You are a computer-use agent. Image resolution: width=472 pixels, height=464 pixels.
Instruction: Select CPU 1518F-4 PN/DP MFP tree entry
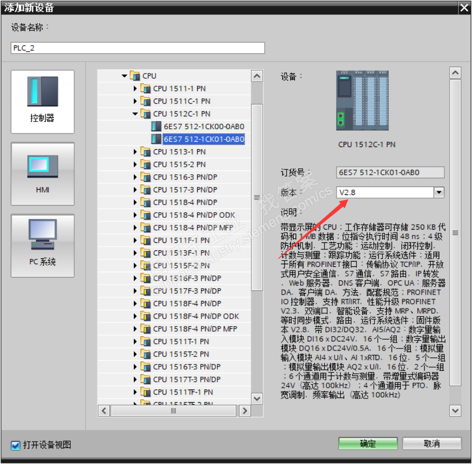pyautogui.click(x=195, y=329)
